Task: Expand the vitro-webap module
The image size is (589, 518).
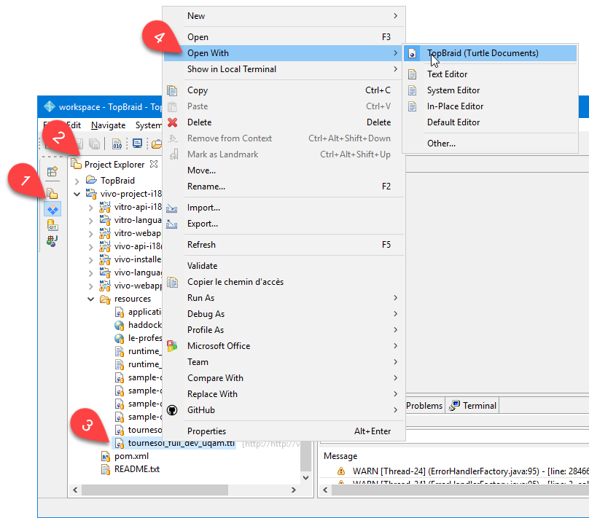Action: 90,233
